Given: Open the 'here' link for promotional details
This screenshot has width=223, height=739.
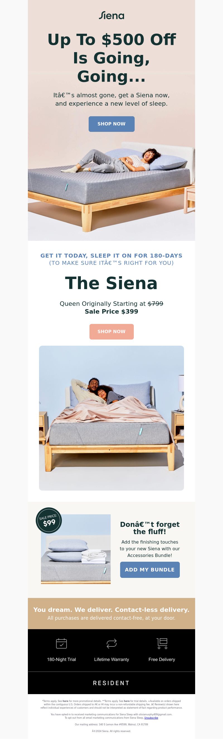Looking at the screenshot, I should [x=66, y=701].
